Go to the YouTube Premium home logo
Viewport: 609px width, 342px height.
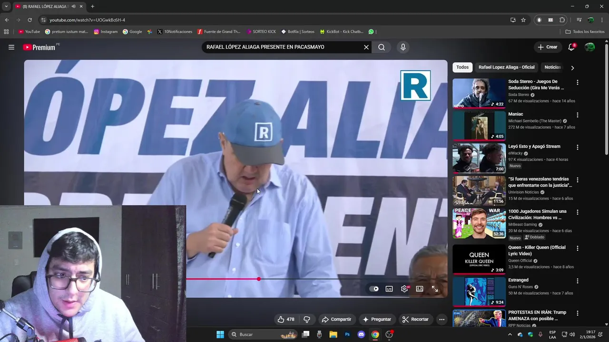click(x=39, y=47)
